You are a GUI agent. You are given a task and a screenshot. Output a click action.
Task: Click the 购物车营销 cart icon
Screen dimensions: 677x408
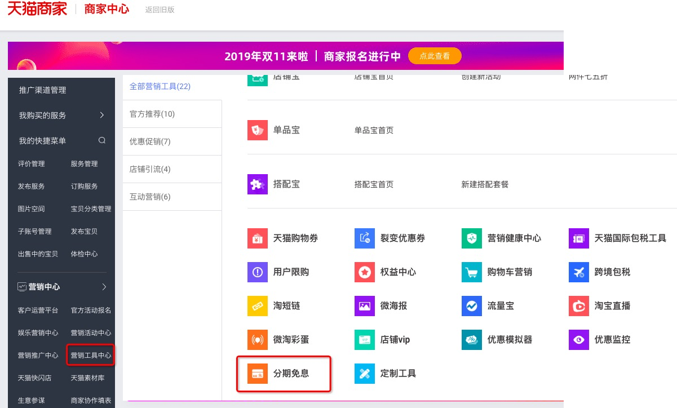(x=472, y=272)
